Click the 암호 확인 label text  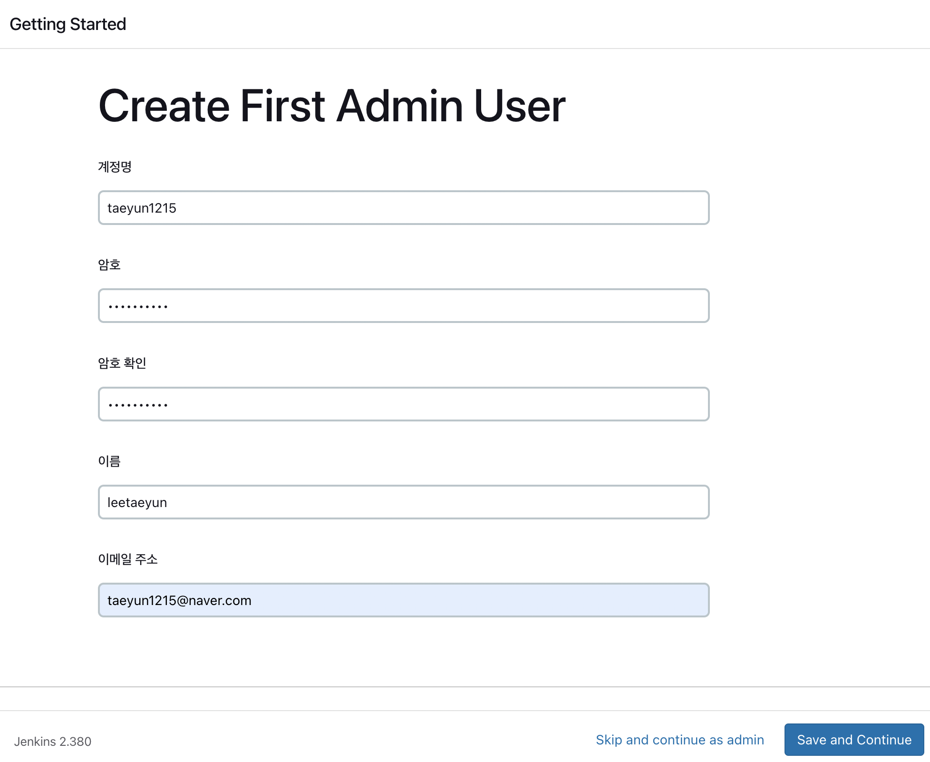pyautogui.click(x=122, y=363)
